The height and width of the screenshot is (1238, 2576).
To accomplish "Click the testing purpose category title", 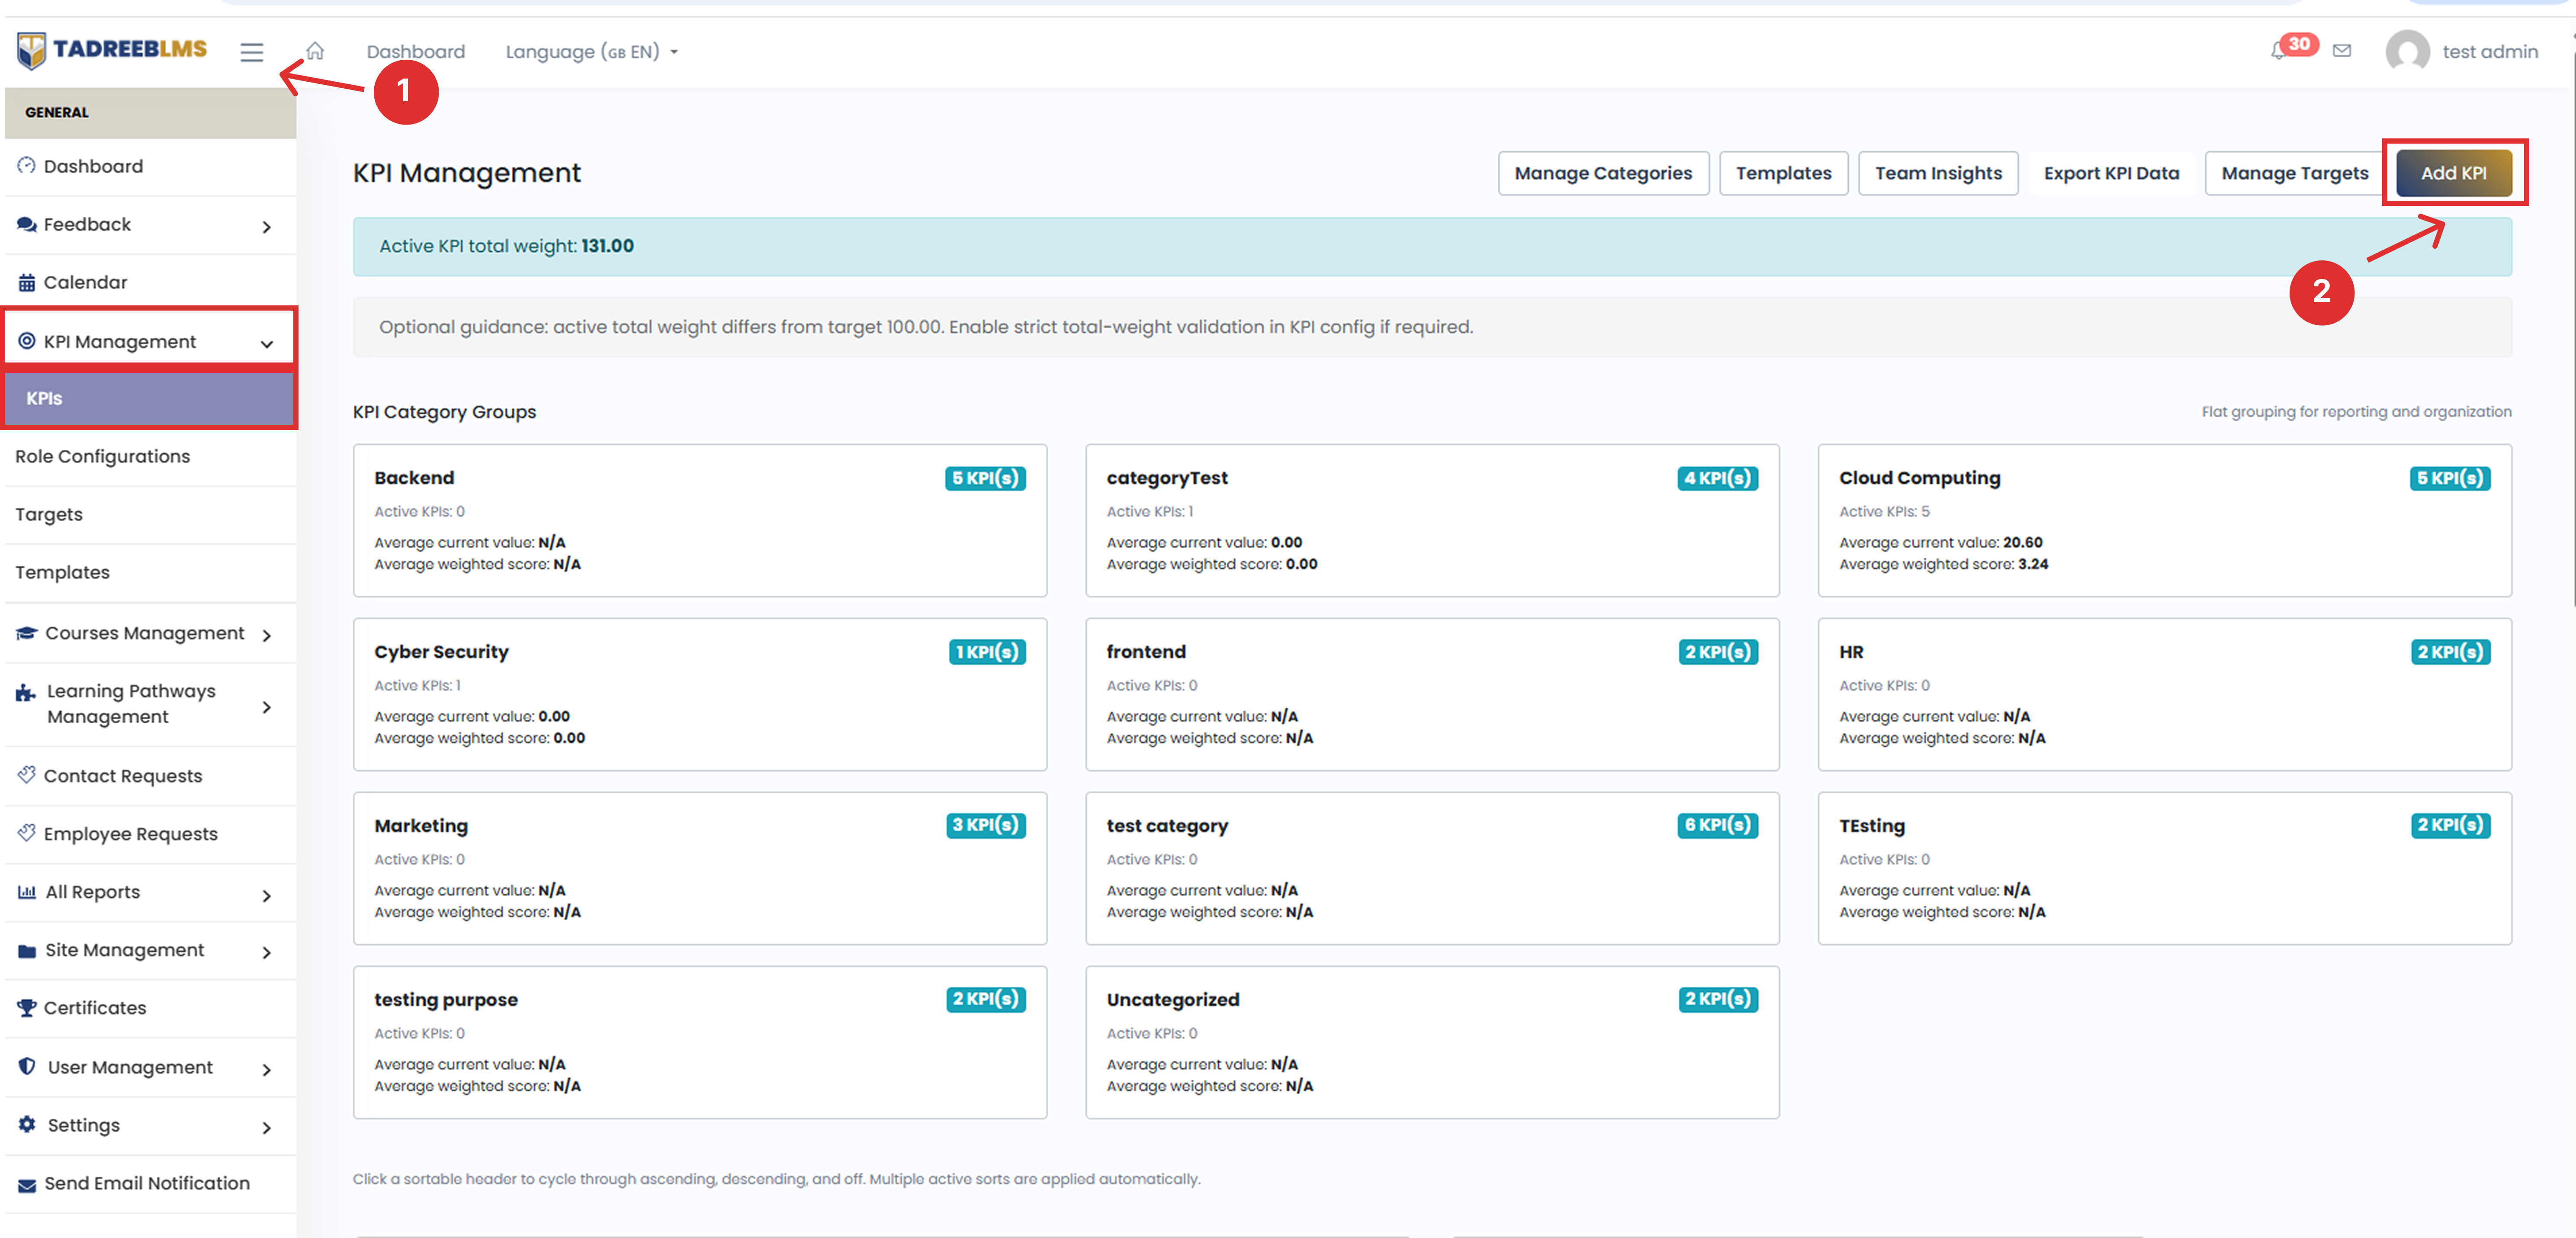I will point(446,1000).
